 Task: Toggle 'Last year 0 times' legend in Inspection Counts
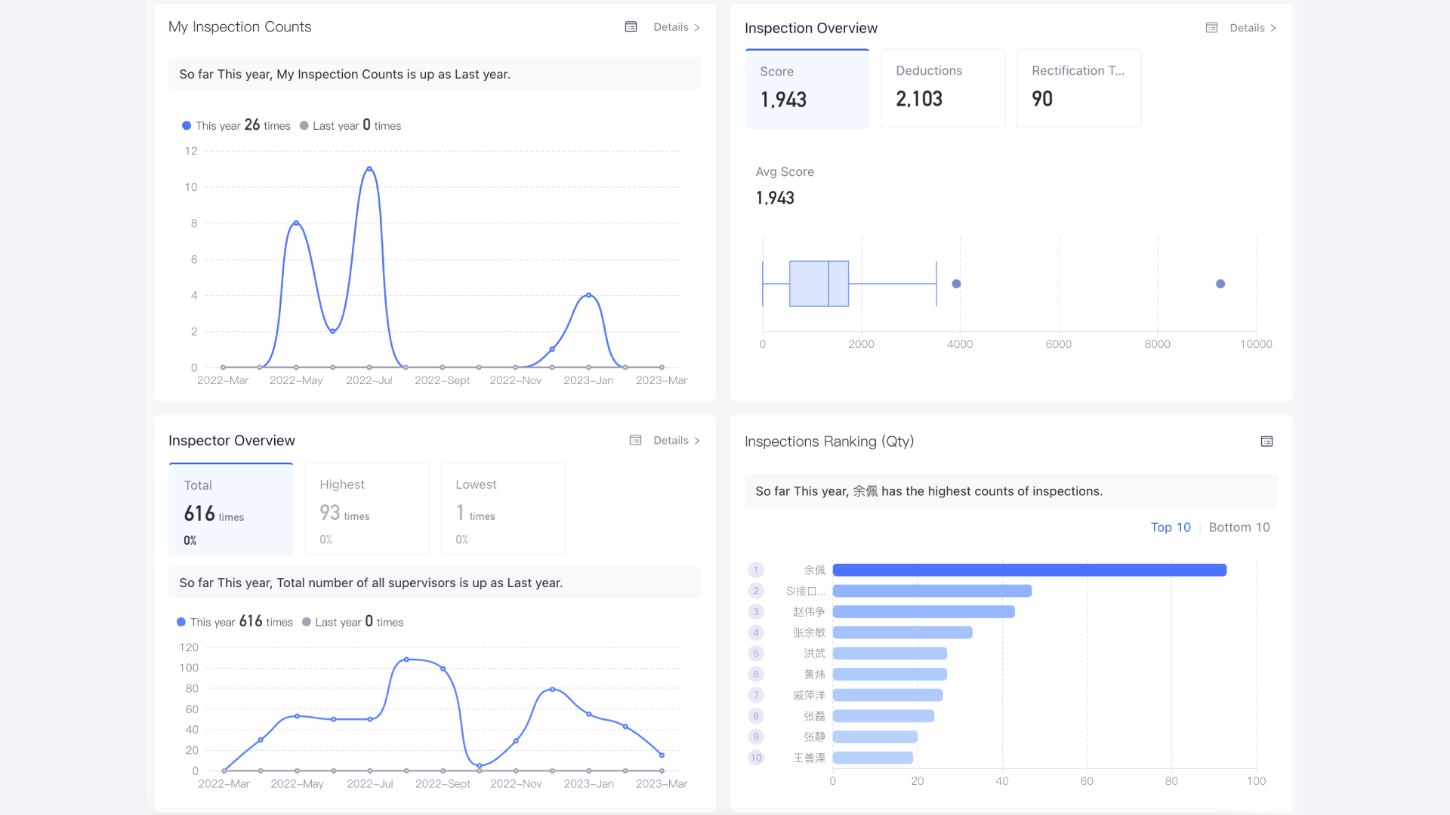pyautogui.click(x=304, y=126)
